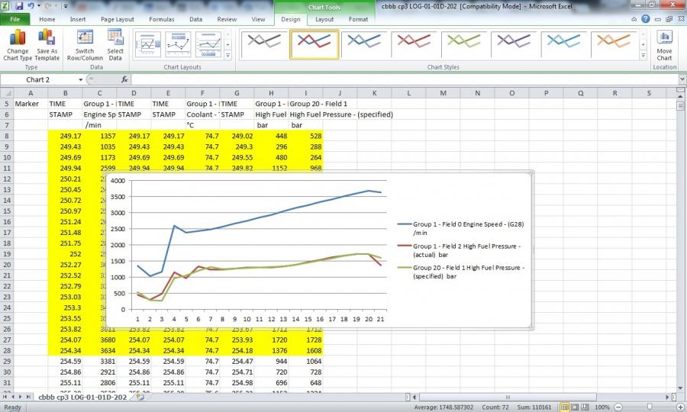This screenshot has width=687, height=412.
Task: Open the Name Box dropdown arrow
Action: point(80,79)
